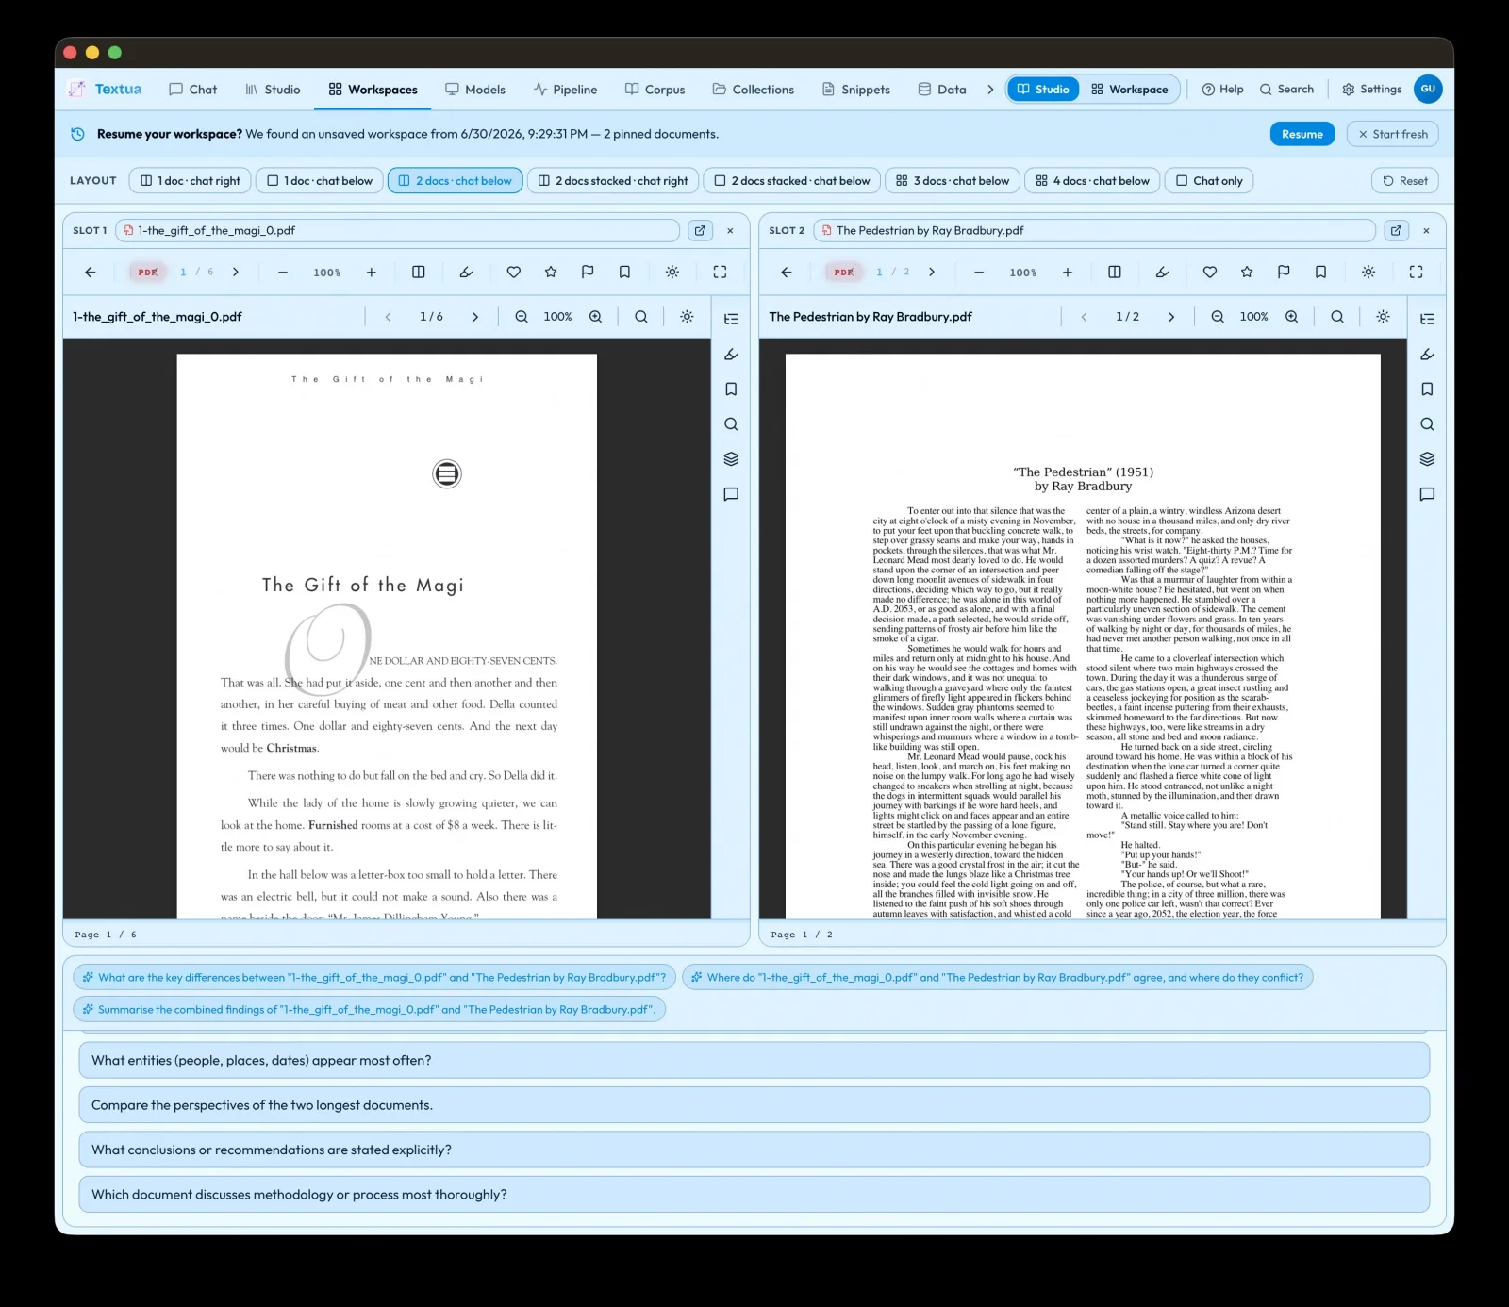Image resolution: width=1509 pixels, height=1307 pixels.
Task: Enter fullscreen for Slot 2 viewer
Action: click(x=1416, y=273)
